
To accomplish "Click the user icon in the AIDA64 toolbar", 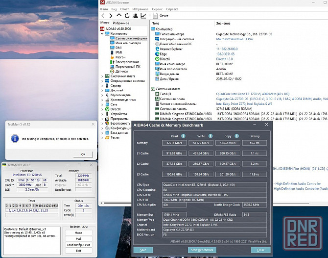I will coord(135,16).
